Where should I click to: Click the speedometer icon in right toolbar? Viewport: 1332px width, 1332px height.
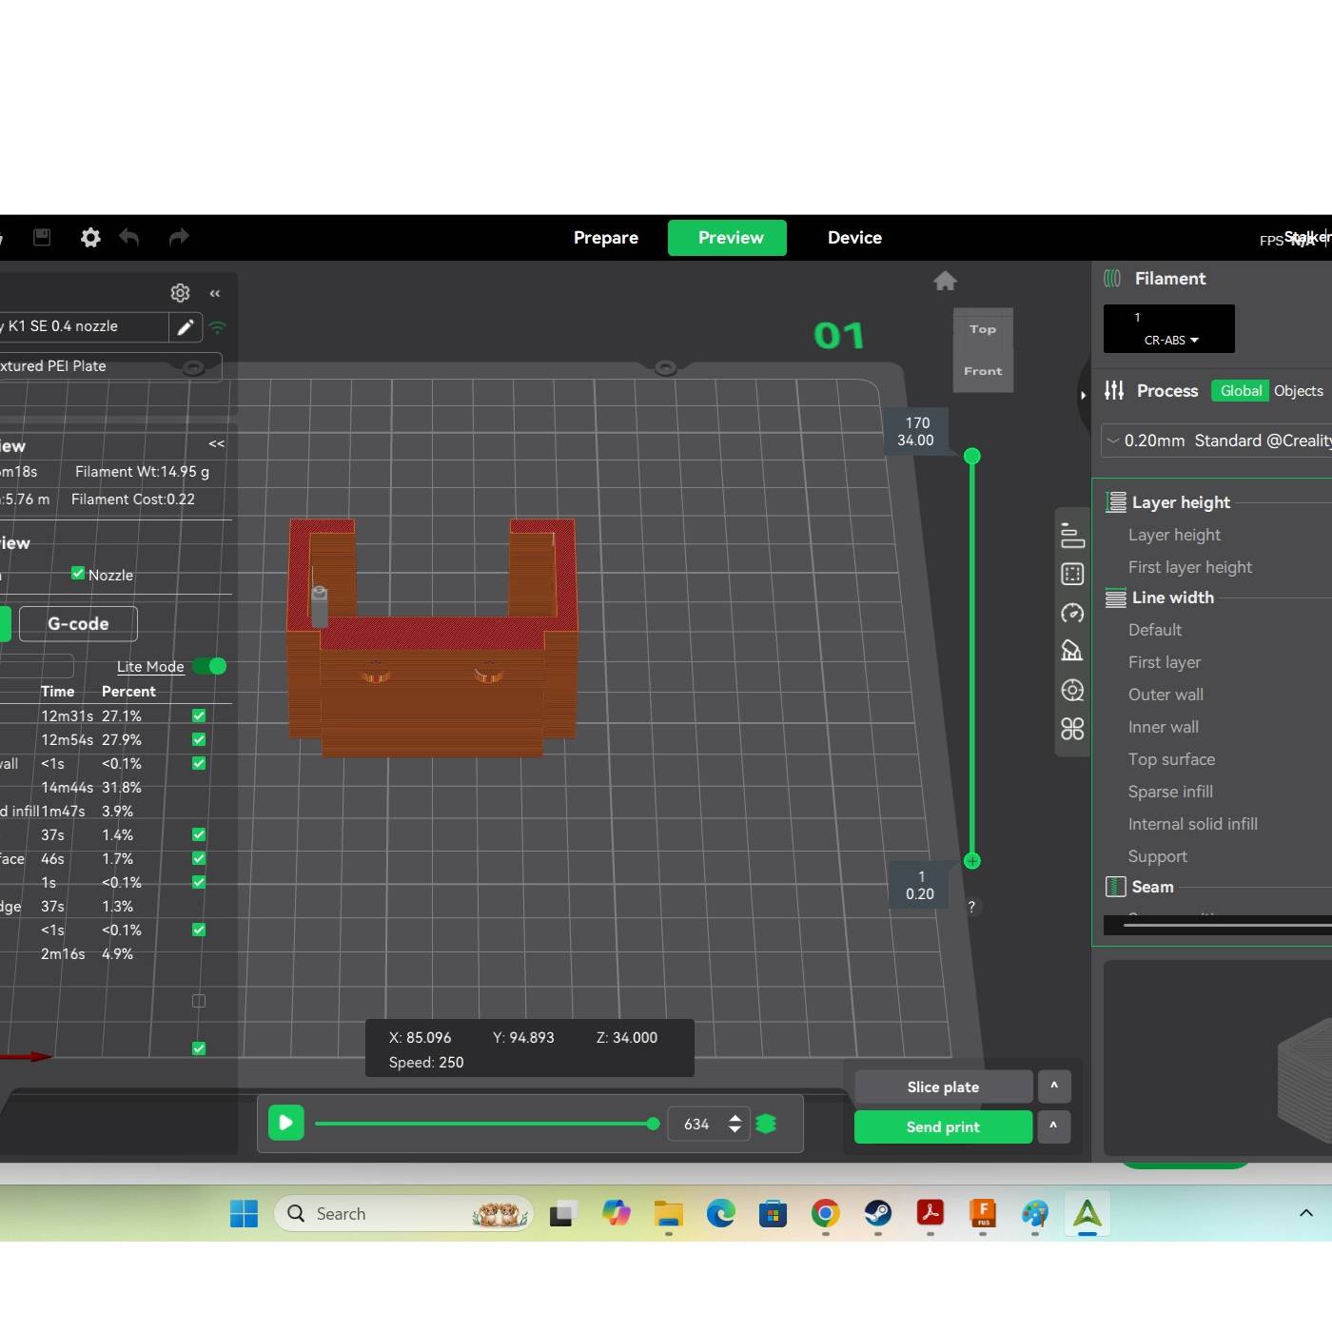click(1072, 614)
